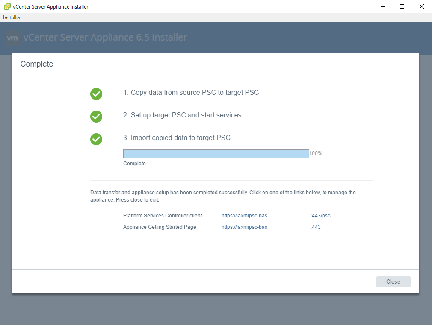This screenshot has height=325, width=432.
Task: Maximize the installer window
Action: point(402,7)
